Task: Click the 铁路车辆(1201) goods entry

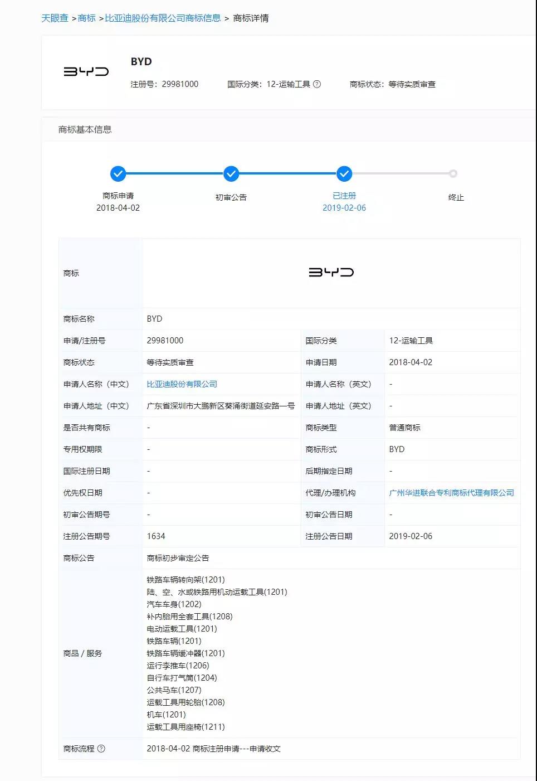Action: pyautogui.click(x=174, y=641)
